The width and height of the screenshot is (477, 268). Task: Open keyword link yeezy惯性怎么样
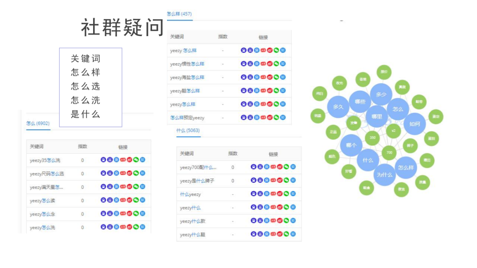pyautogui.click(x=187, y=64)
